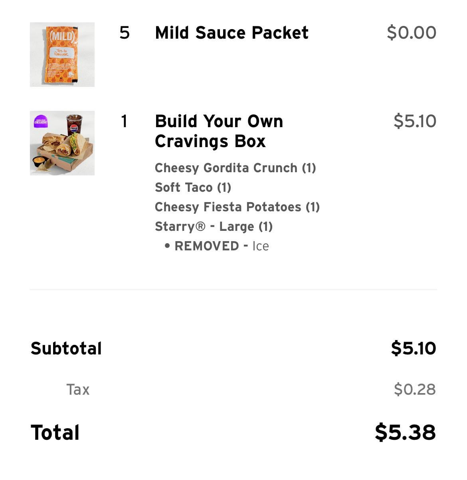Select the $5.10 Cravings Box item price
The image size is (467, 480).
point(415,121)
